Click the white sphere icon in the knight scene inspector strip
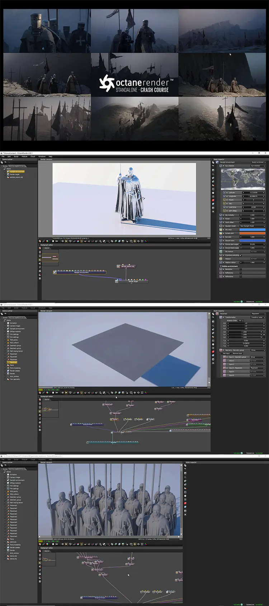 tap(213, 193)
